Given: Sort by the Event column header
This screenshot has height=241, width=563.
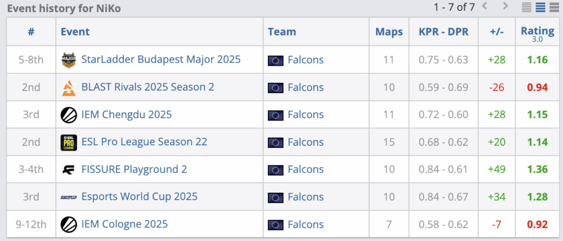Looking at the screenshot, I should coord(75,32).
